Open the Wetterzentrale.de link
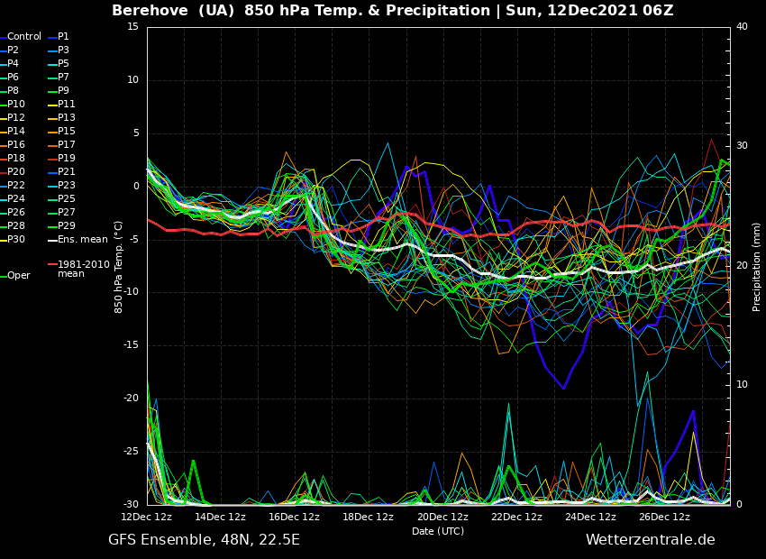The height and width of the screenshot is (559, 766). pyautogui.click(x=650, y=540)
